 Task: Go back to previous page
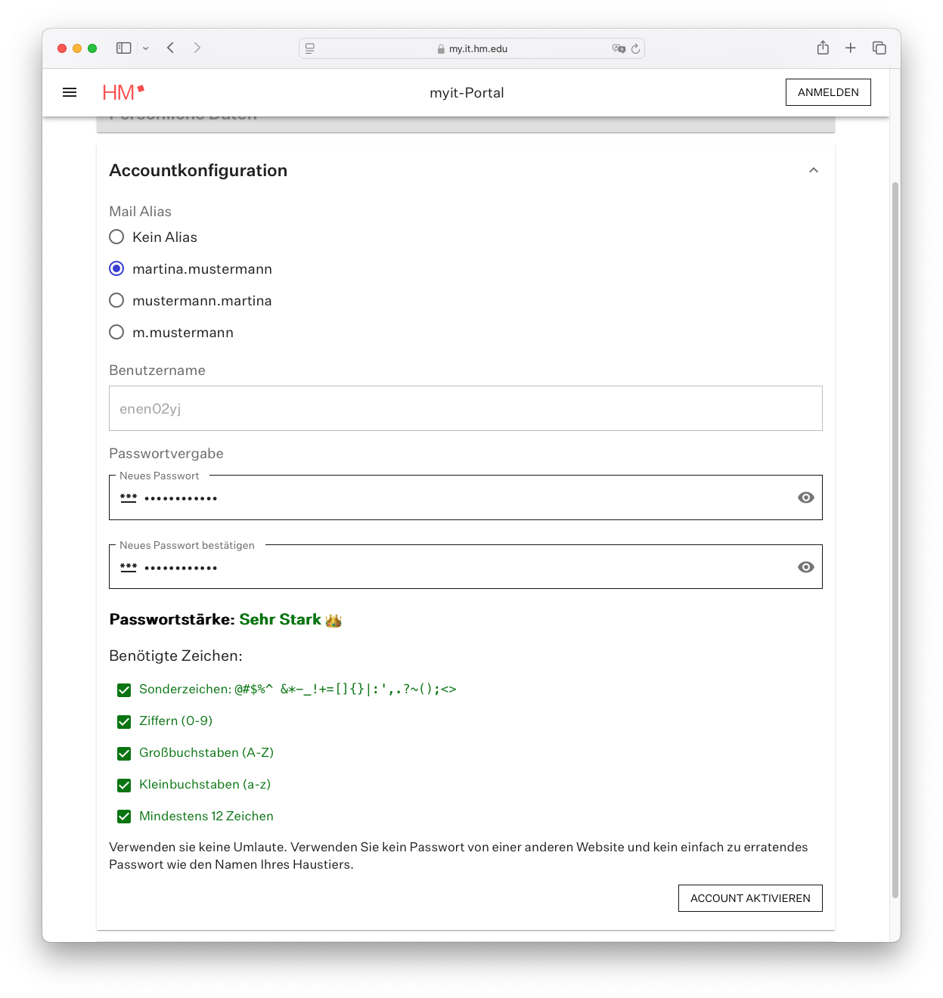[171, 48]
